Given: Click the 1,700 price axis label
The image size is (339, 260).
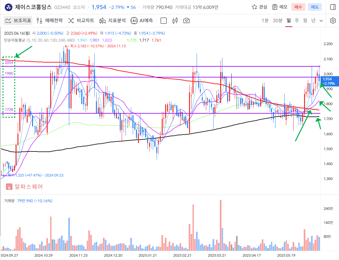Looking at the screenshot, I should coord(328,119).
